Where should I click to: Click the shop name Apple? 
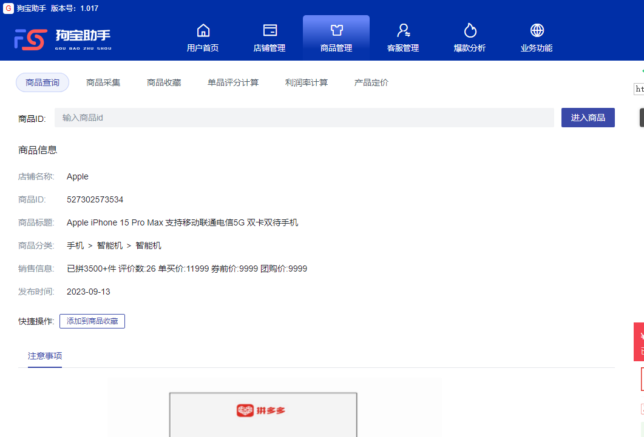point(78,176)
